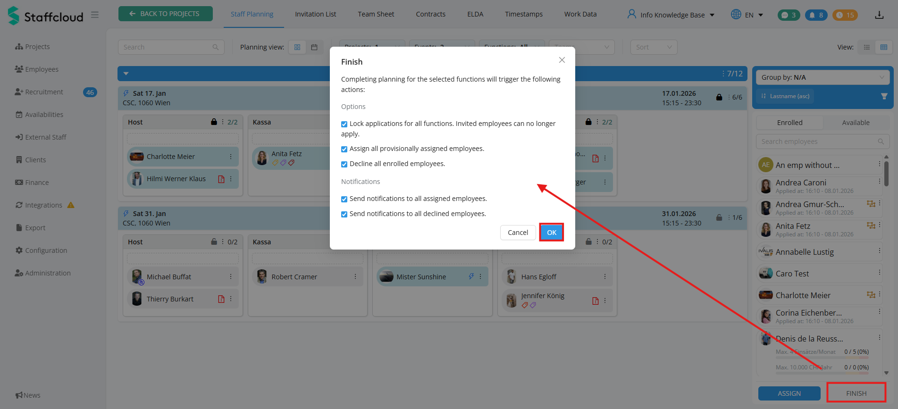Open three-dot menu for Annabelle Lustig

[880, 250]
